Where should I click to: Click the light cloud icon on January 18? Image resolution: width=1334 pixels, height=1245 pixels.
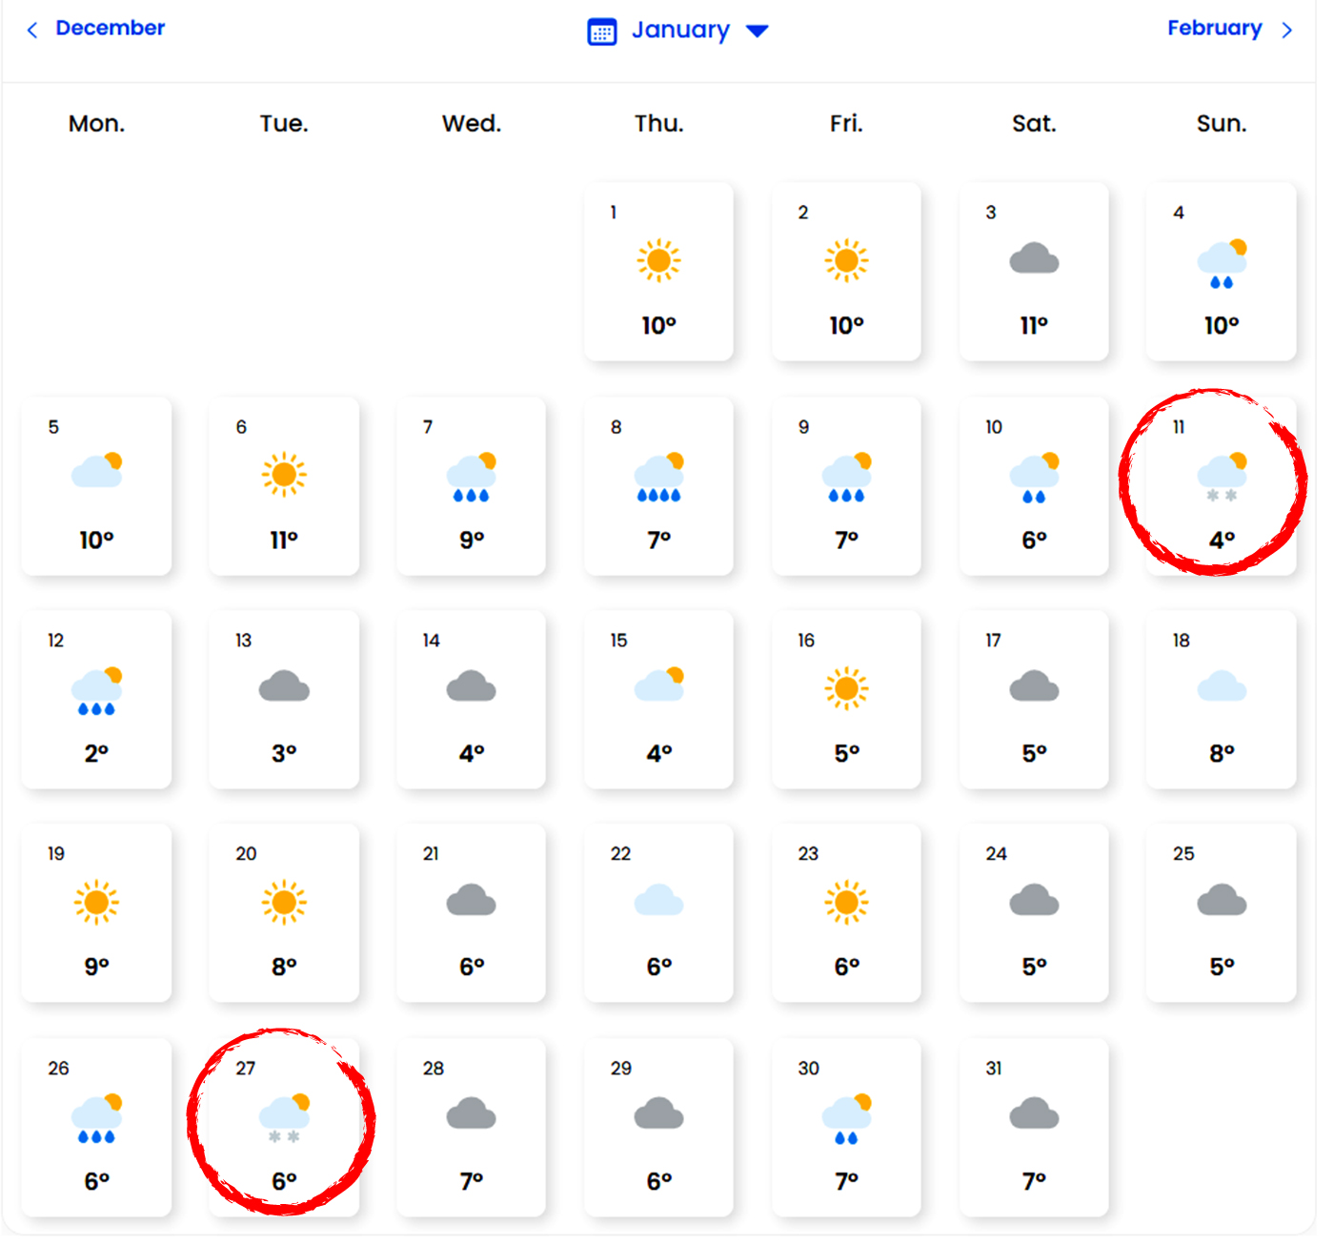[1222, 686]
